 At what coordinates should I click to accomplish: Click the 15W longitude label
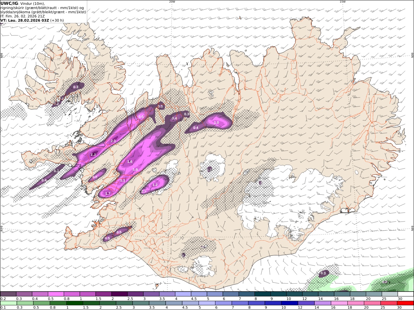click(x=343, y=2)
